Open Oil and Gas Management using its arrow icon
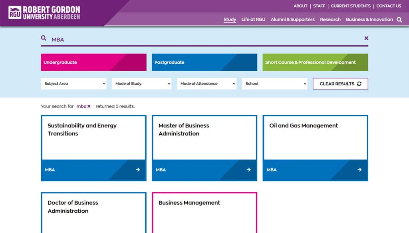This screenshot has width=409, height=233. point(359,170)
